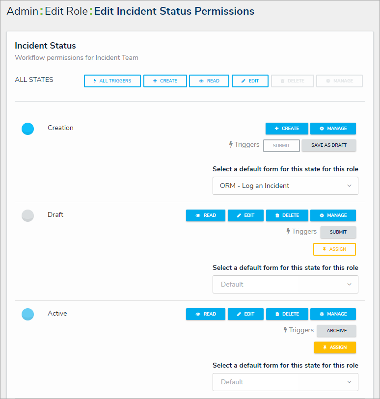Click the blue Creation state circle

point(28,129)
